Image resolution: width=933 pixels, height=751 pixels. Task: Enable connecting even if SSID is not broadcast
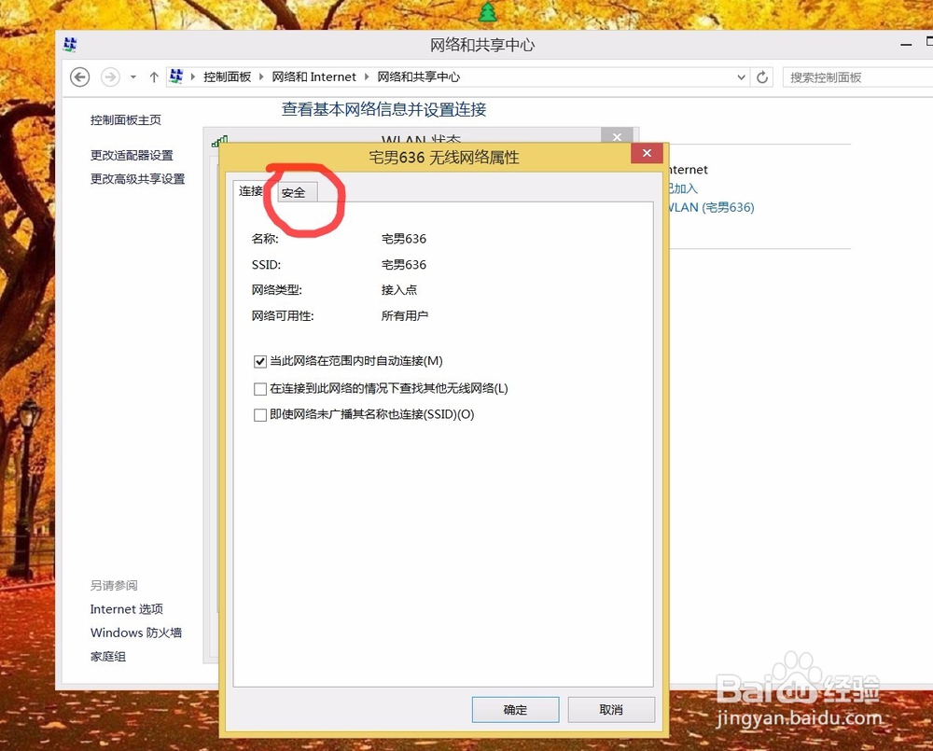(259, 414)
